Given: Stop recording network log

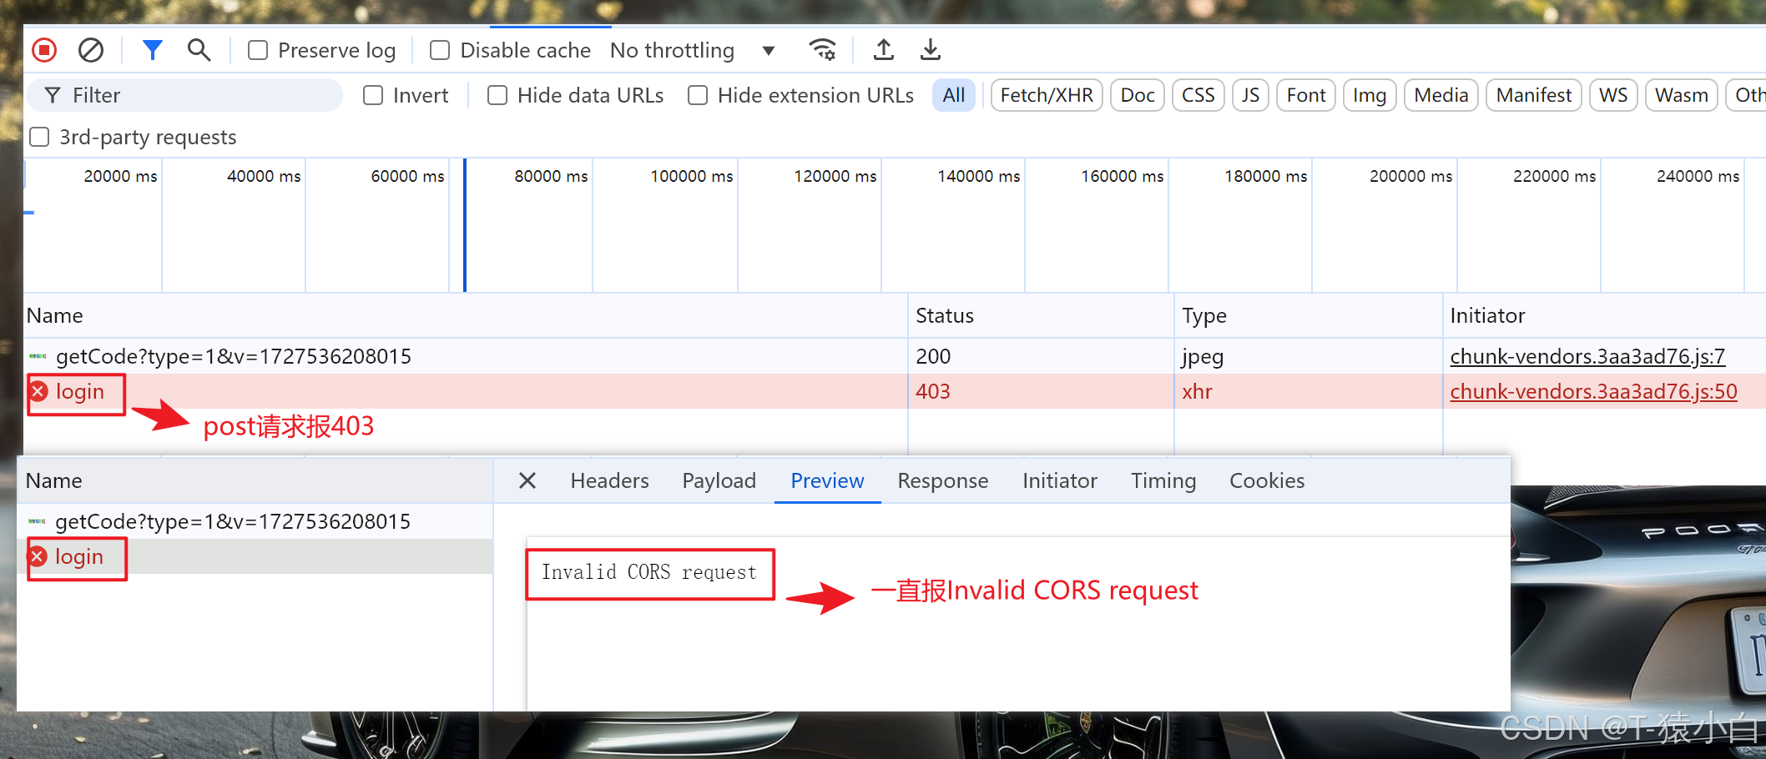Looking at the screenshot, I should coord(43,50).
